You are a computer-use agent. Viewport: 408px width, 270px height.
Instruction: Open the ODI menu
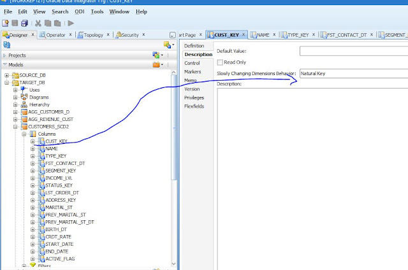click(x=79, y=11)
